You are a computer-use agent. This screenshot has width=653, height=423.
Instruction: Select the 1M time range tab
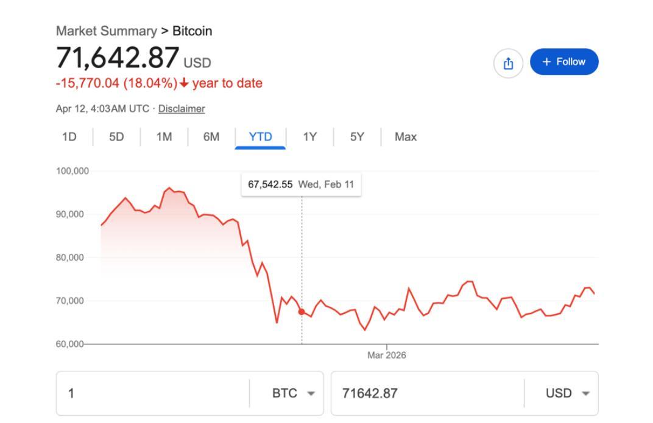(164, 137)
